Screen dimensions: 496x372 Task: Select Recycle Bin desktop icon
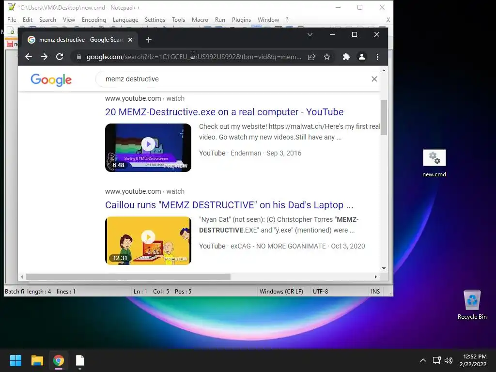pyautogui.click(x=472, y=305)
